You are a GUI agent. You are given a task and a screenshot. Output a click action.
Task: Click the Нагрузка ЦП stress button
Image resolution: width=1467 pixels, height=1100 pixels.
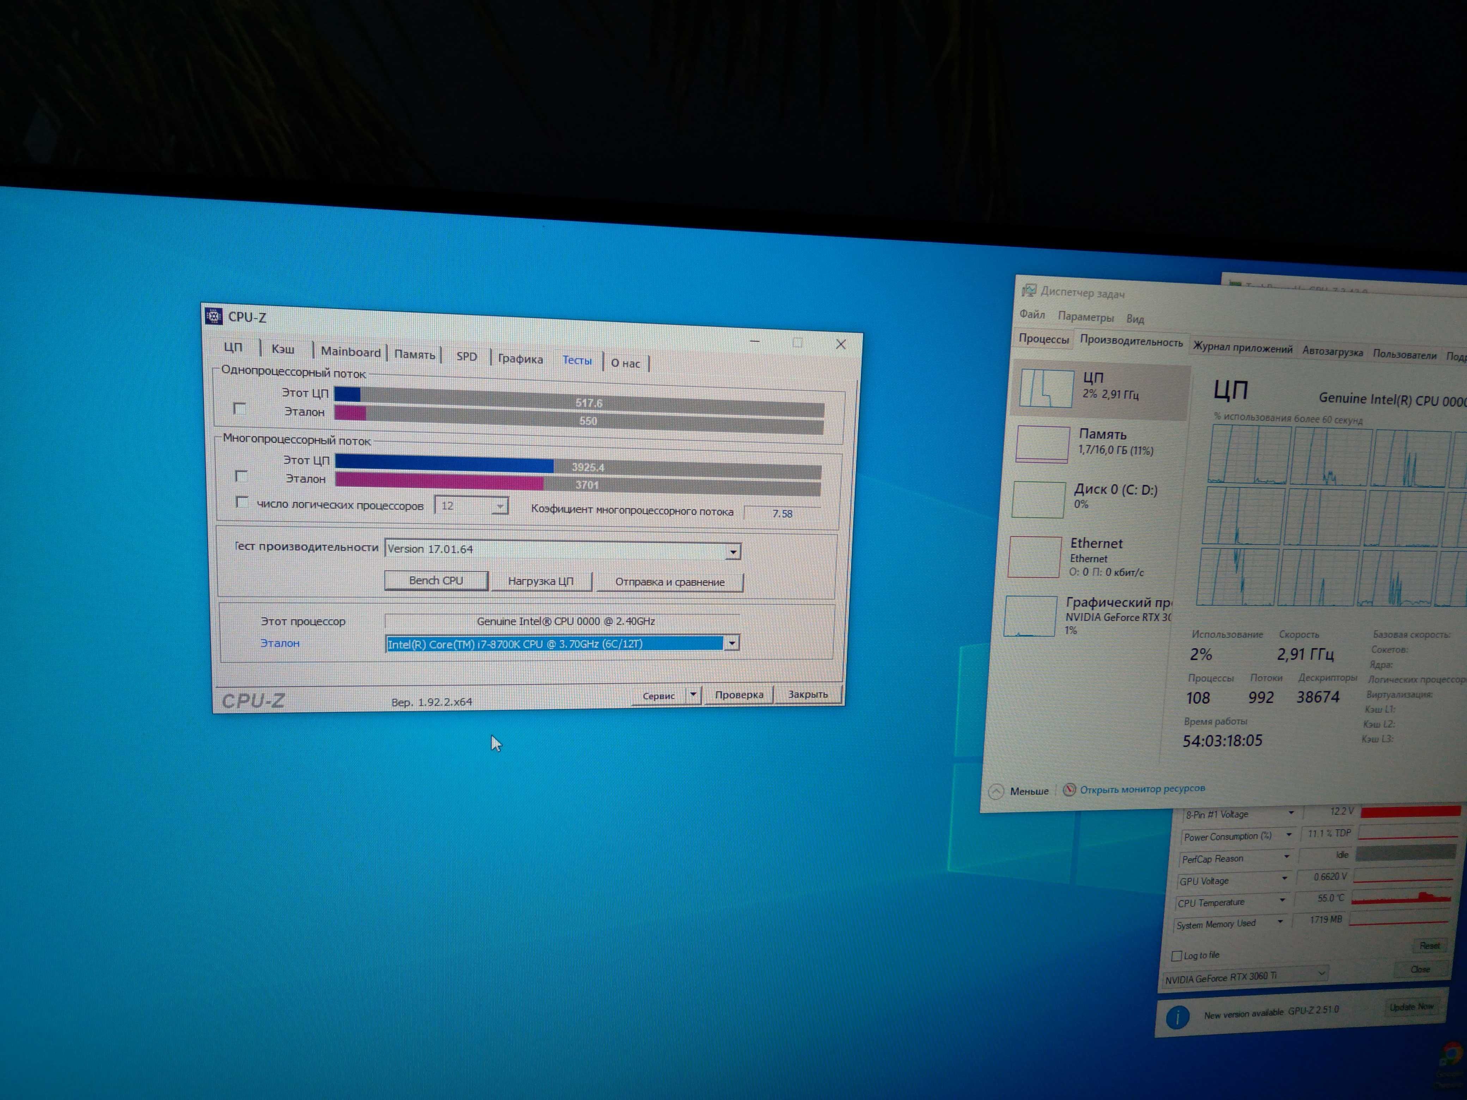(x=541, y=581)
